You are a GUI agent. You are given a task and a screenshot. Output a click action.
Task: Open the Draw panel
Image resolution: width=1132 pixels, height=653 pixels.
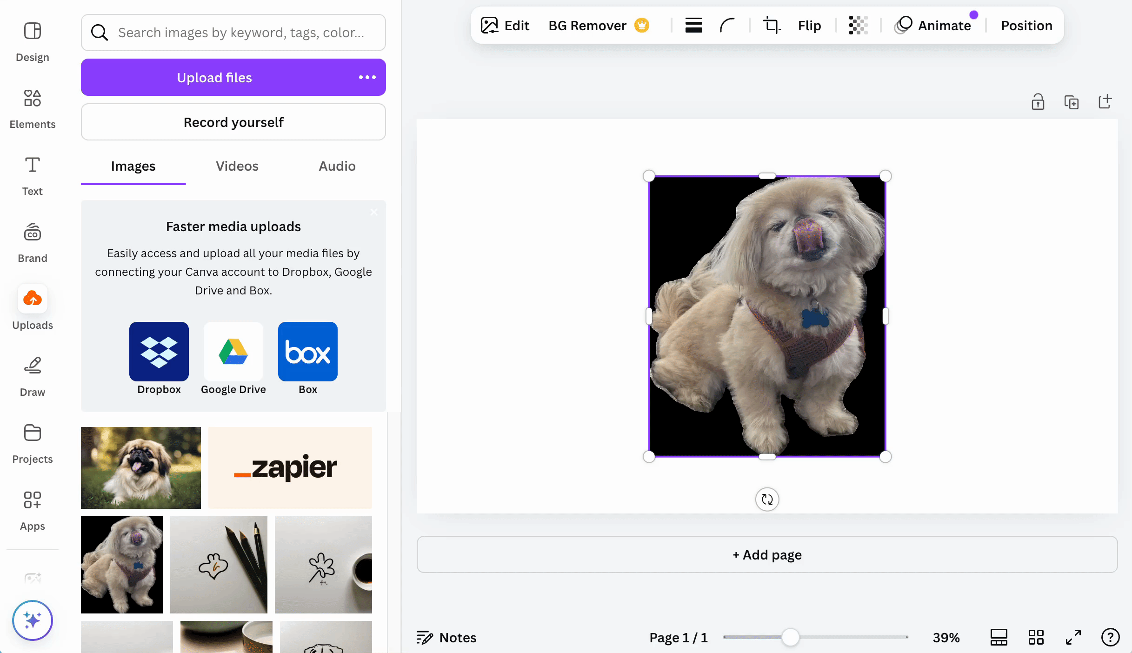tap(32, 376)
